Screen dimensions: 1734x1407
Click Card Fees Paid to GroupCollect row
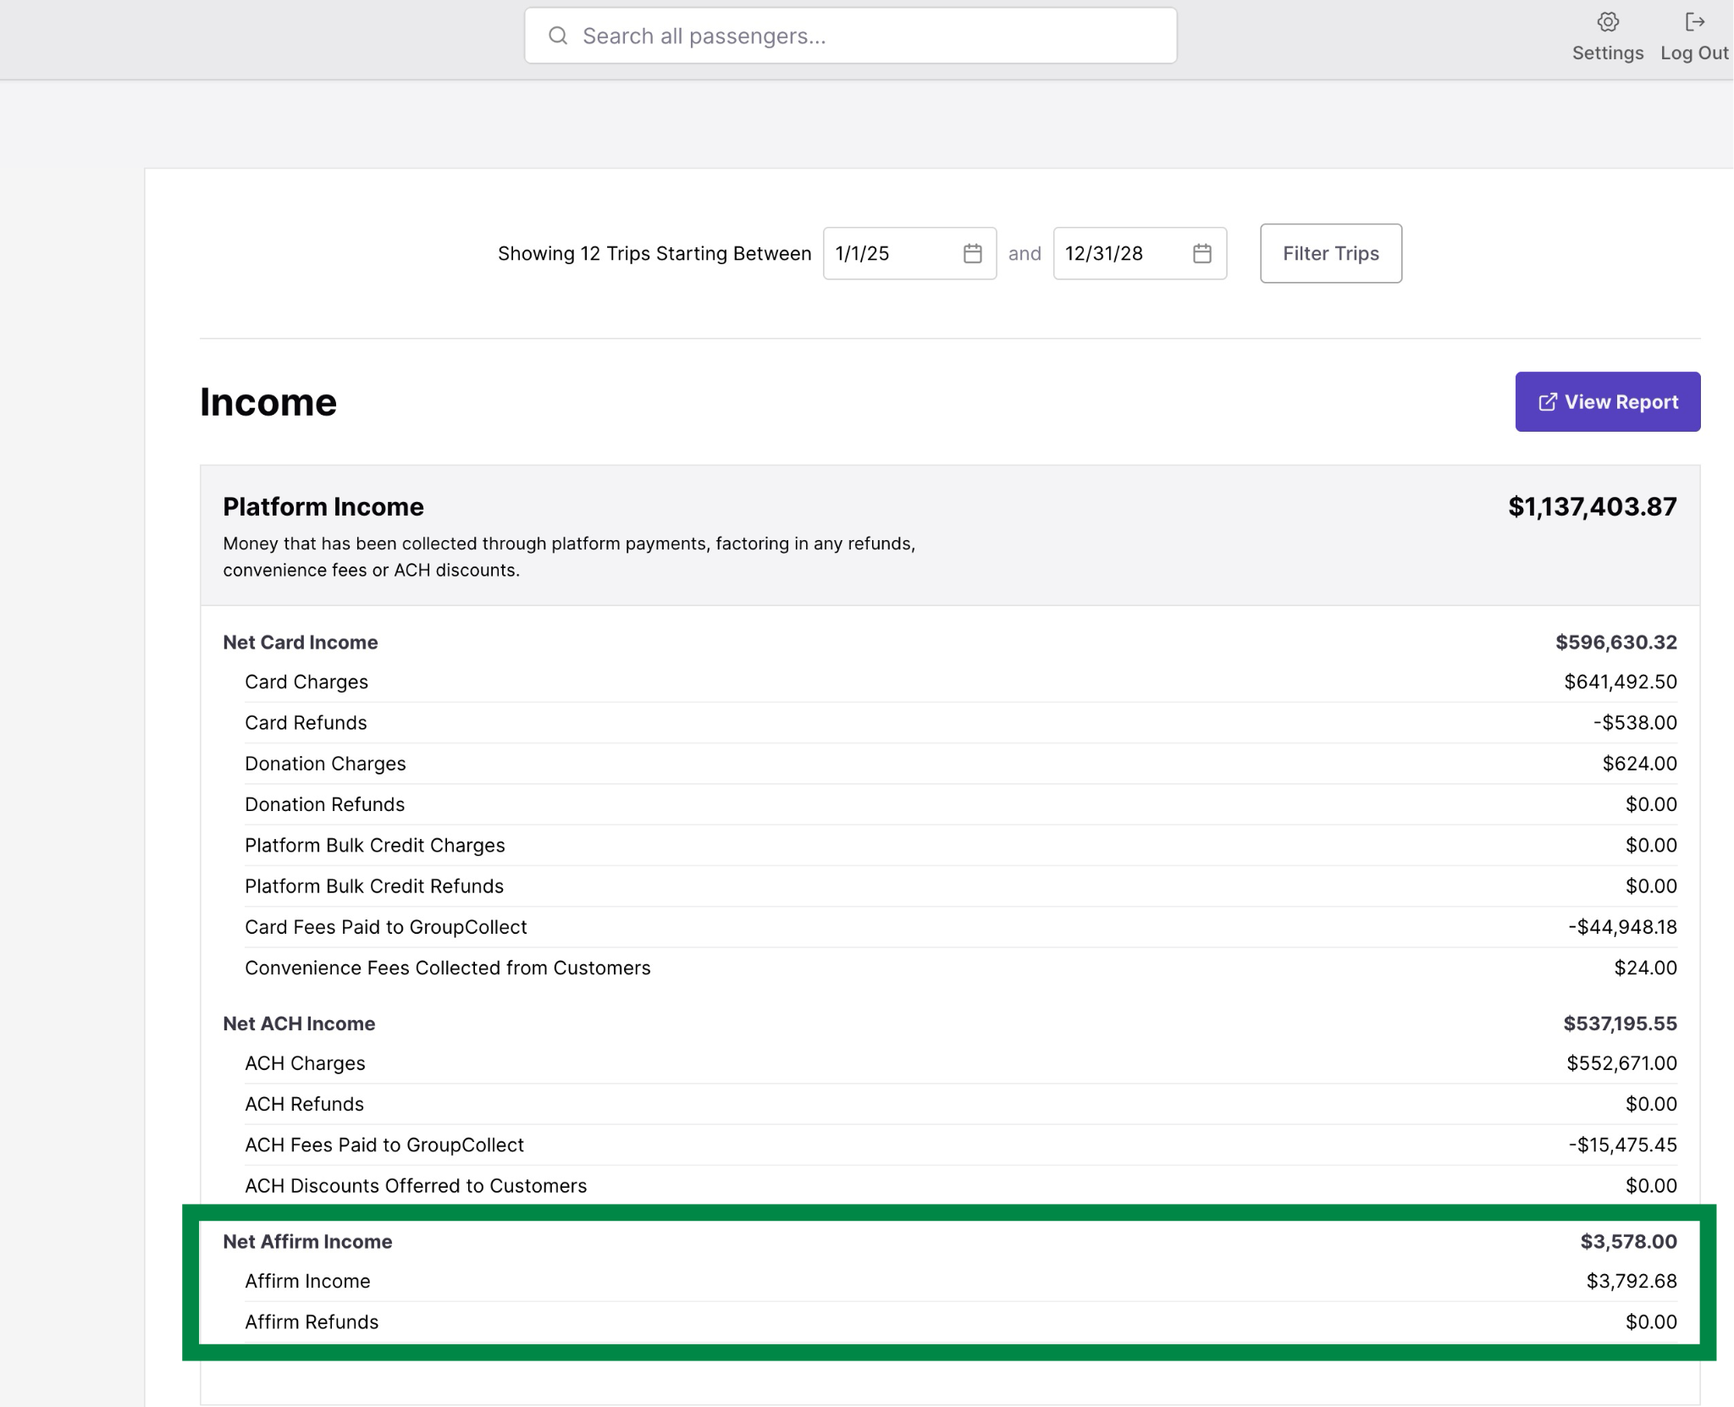(x=385, y=927)
